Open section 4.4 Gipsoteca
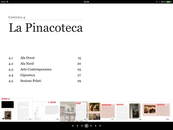The height and width of the screenshot is (130, 173). 45,75
